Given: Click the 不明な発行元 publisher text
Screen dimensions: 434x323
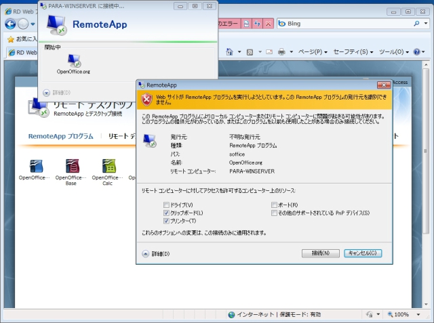Looking at the screenshot, I should pos(245,137).
